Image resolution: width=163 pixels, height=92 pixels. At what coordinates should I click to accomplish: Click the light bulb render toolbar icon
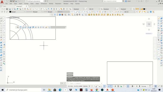[72, 15]
